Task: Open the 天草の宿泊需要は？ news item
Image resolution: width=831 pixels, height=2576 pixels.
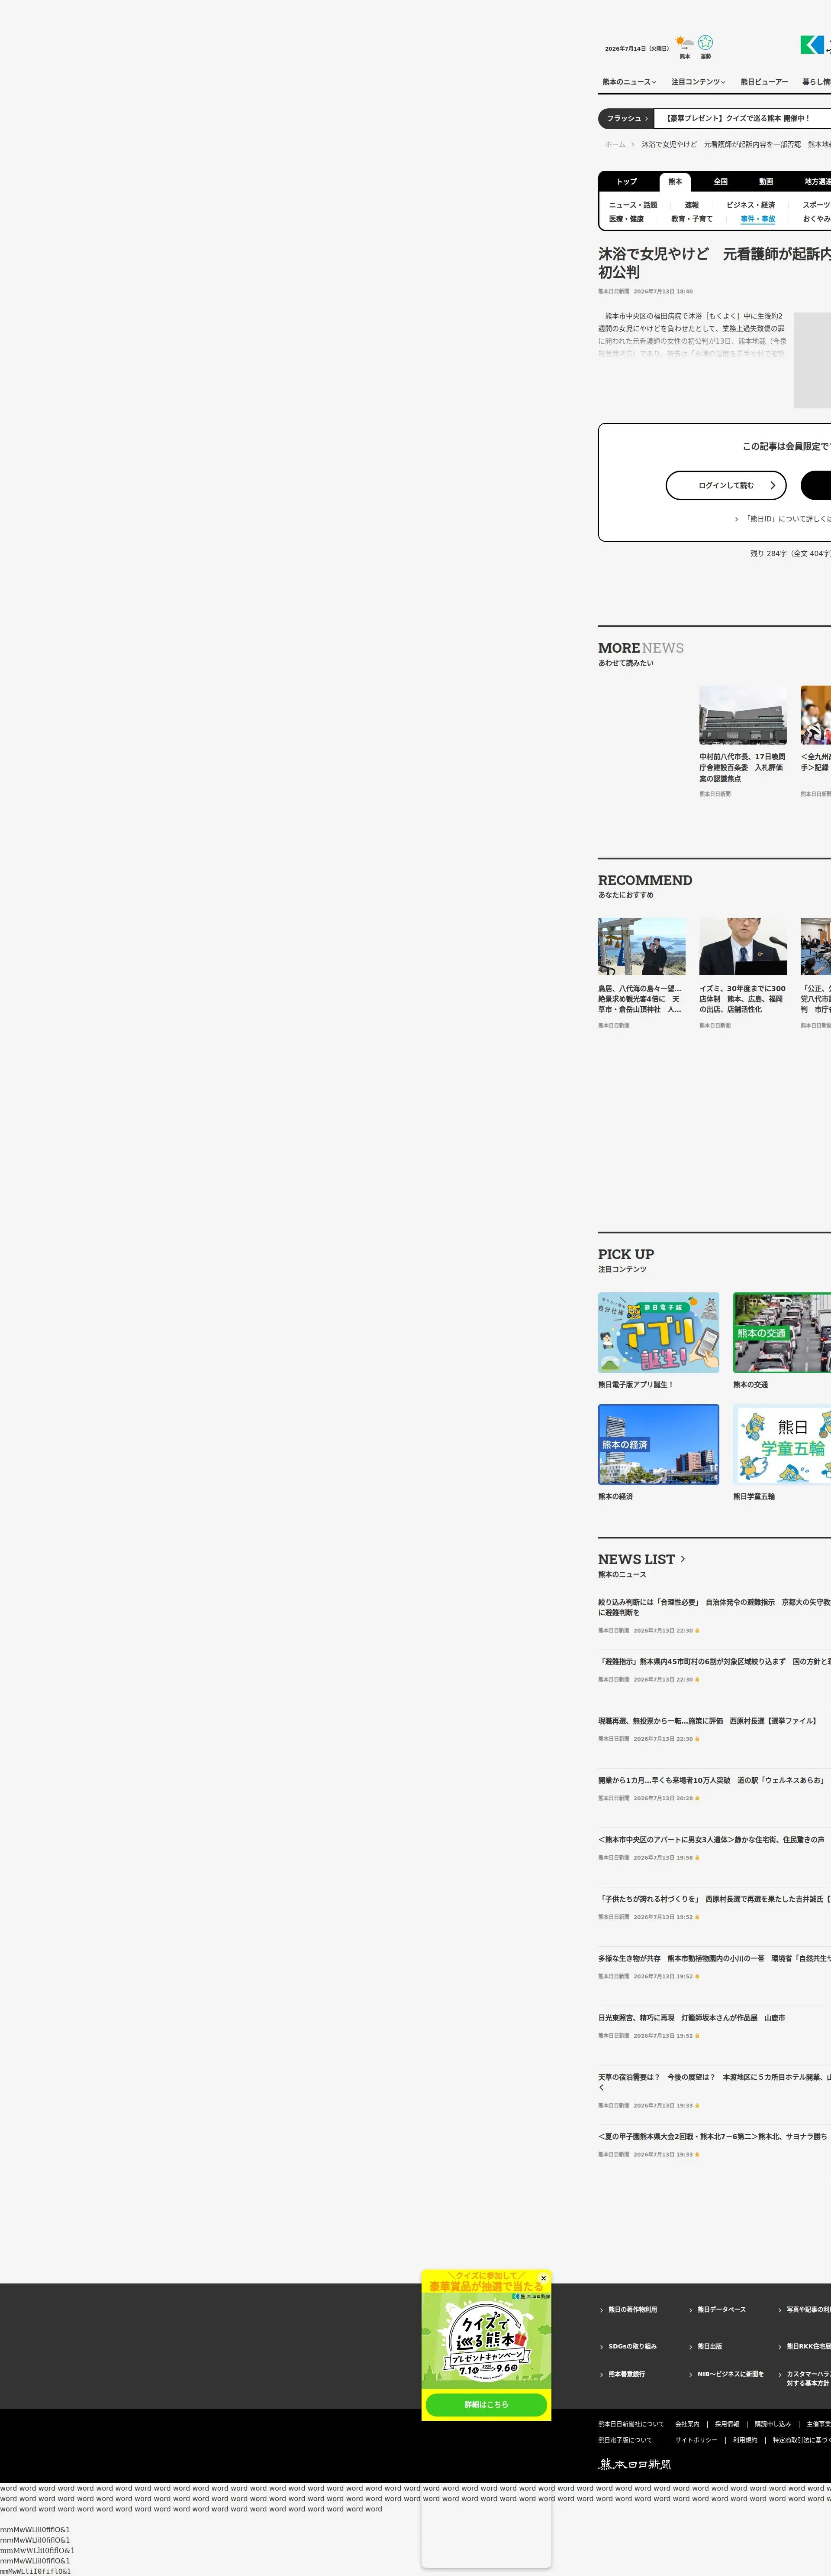Action: click(x=714, y=2082)
